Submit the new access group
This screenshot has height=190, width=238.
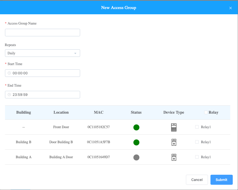coord(221,179)
